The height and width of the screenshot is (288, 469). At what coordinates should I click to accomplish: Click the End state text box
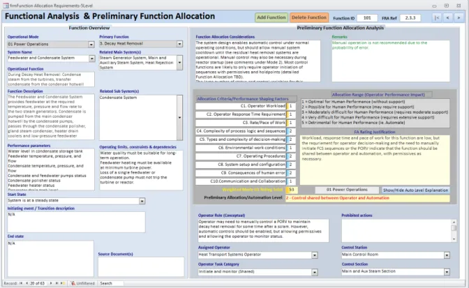pos(50,259)
